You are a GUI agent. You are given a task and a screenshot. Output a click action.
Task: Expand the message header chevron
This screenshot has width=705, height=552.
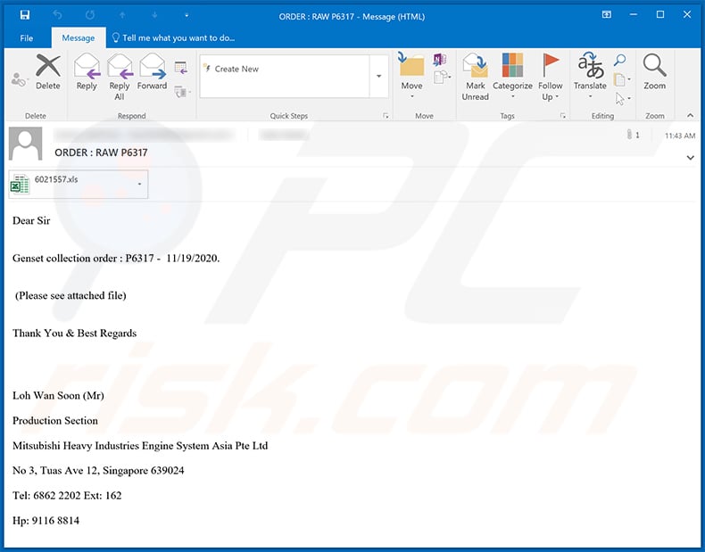(x=690, y=158)
